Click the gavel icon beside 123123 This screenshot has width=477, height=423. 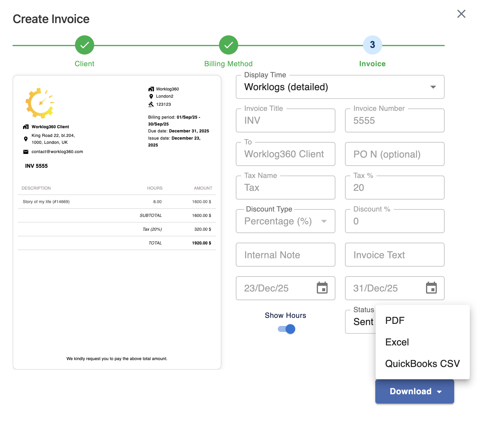pyautogui.click(x=151, y=104)
